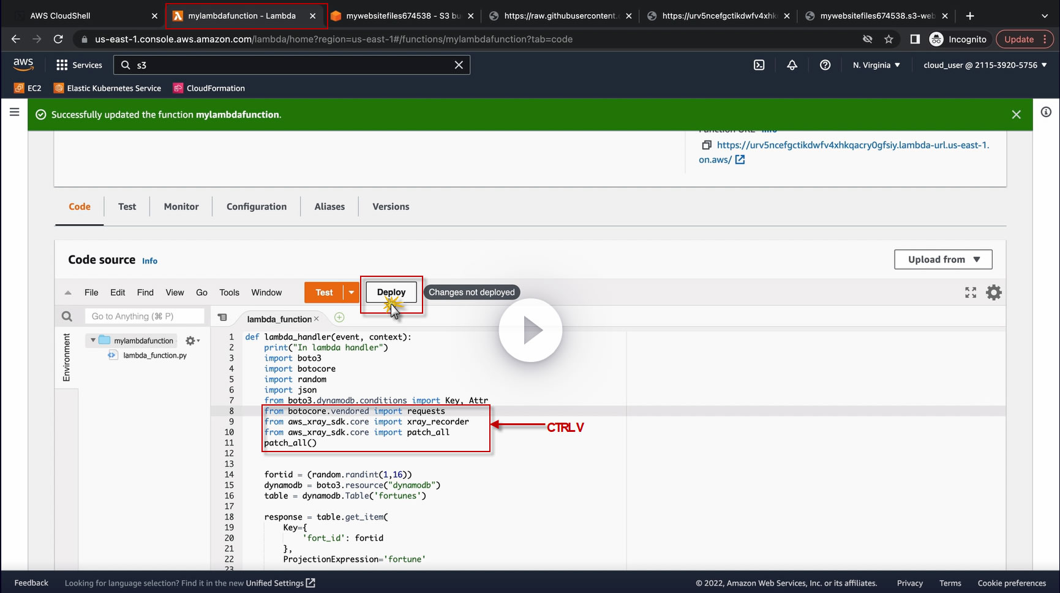1060x593 pixels.
Task: Switch to the Monitor tab
Action: point(181,206)
